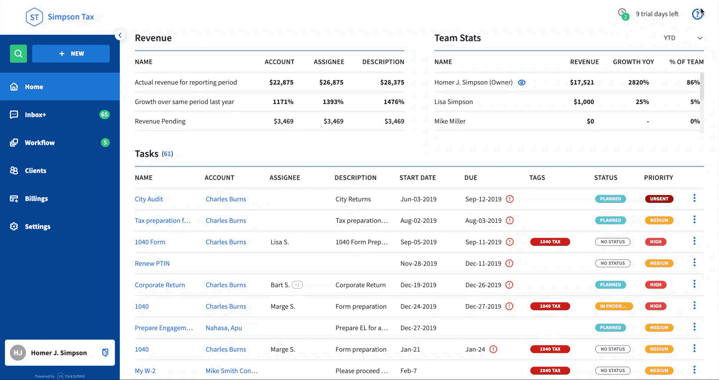Go to the Home menu item
Image resolution: width=719 pixels, height=380 pixels.
60,86
